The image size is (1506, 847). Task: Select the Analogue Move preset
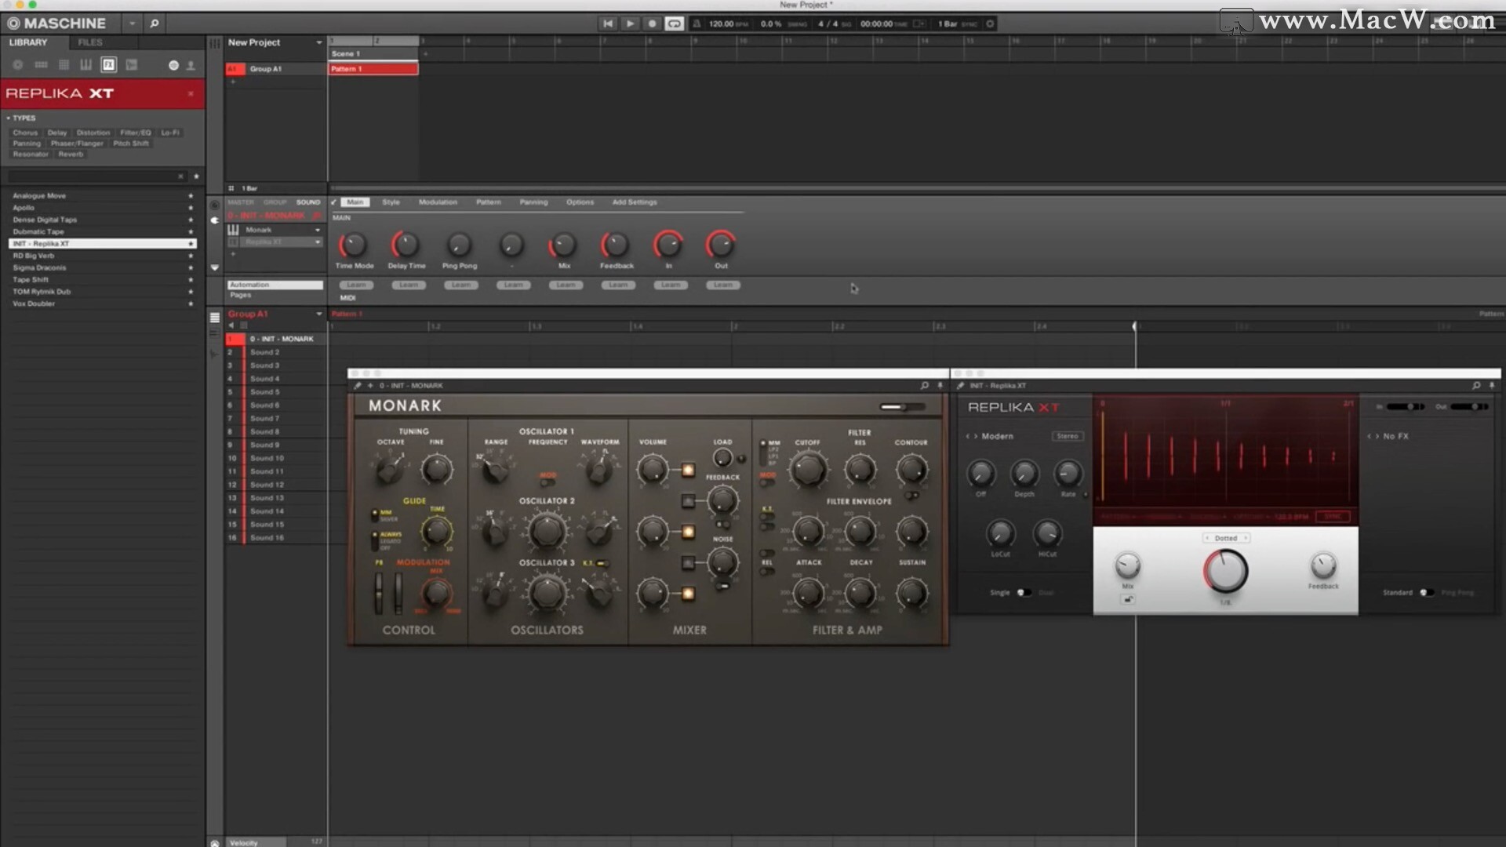coord(102,196)
